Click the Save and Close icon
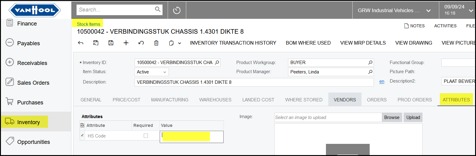Image resolution: width=476 pixels, height=156 pixels. [96, 43]
